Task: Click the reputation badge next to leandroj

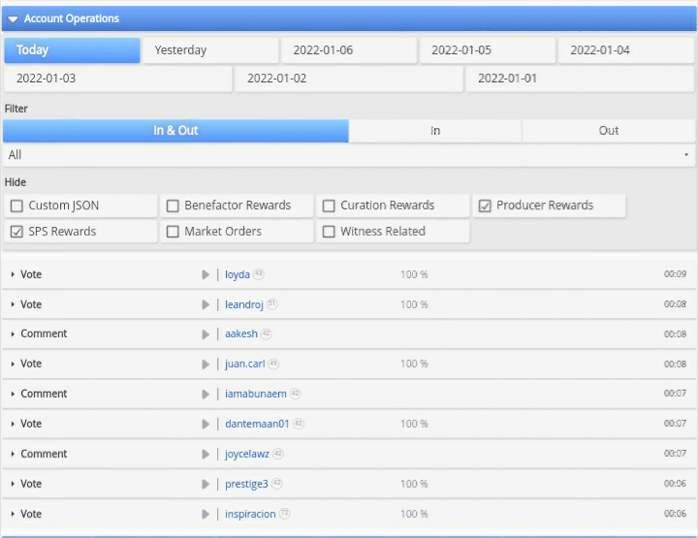Action: click(x=272, y=303)
